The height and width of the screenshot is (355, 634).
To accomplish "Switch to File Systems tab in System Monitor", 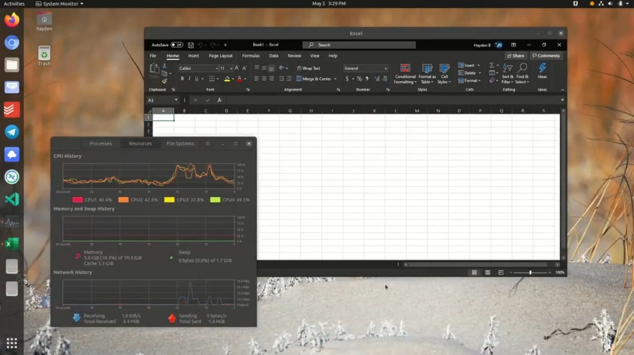I will point(180,143).
